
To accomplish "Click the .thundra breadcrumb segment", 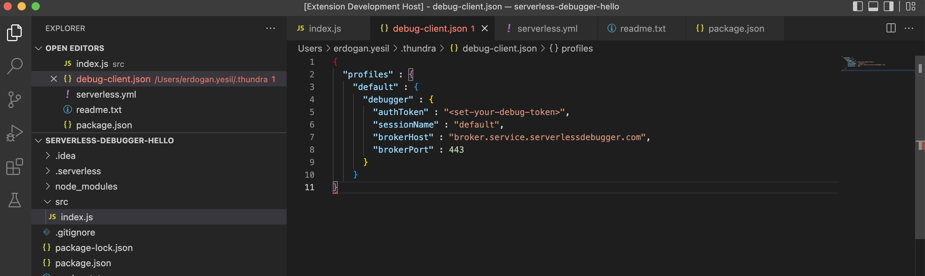I will tap(418, 48).
